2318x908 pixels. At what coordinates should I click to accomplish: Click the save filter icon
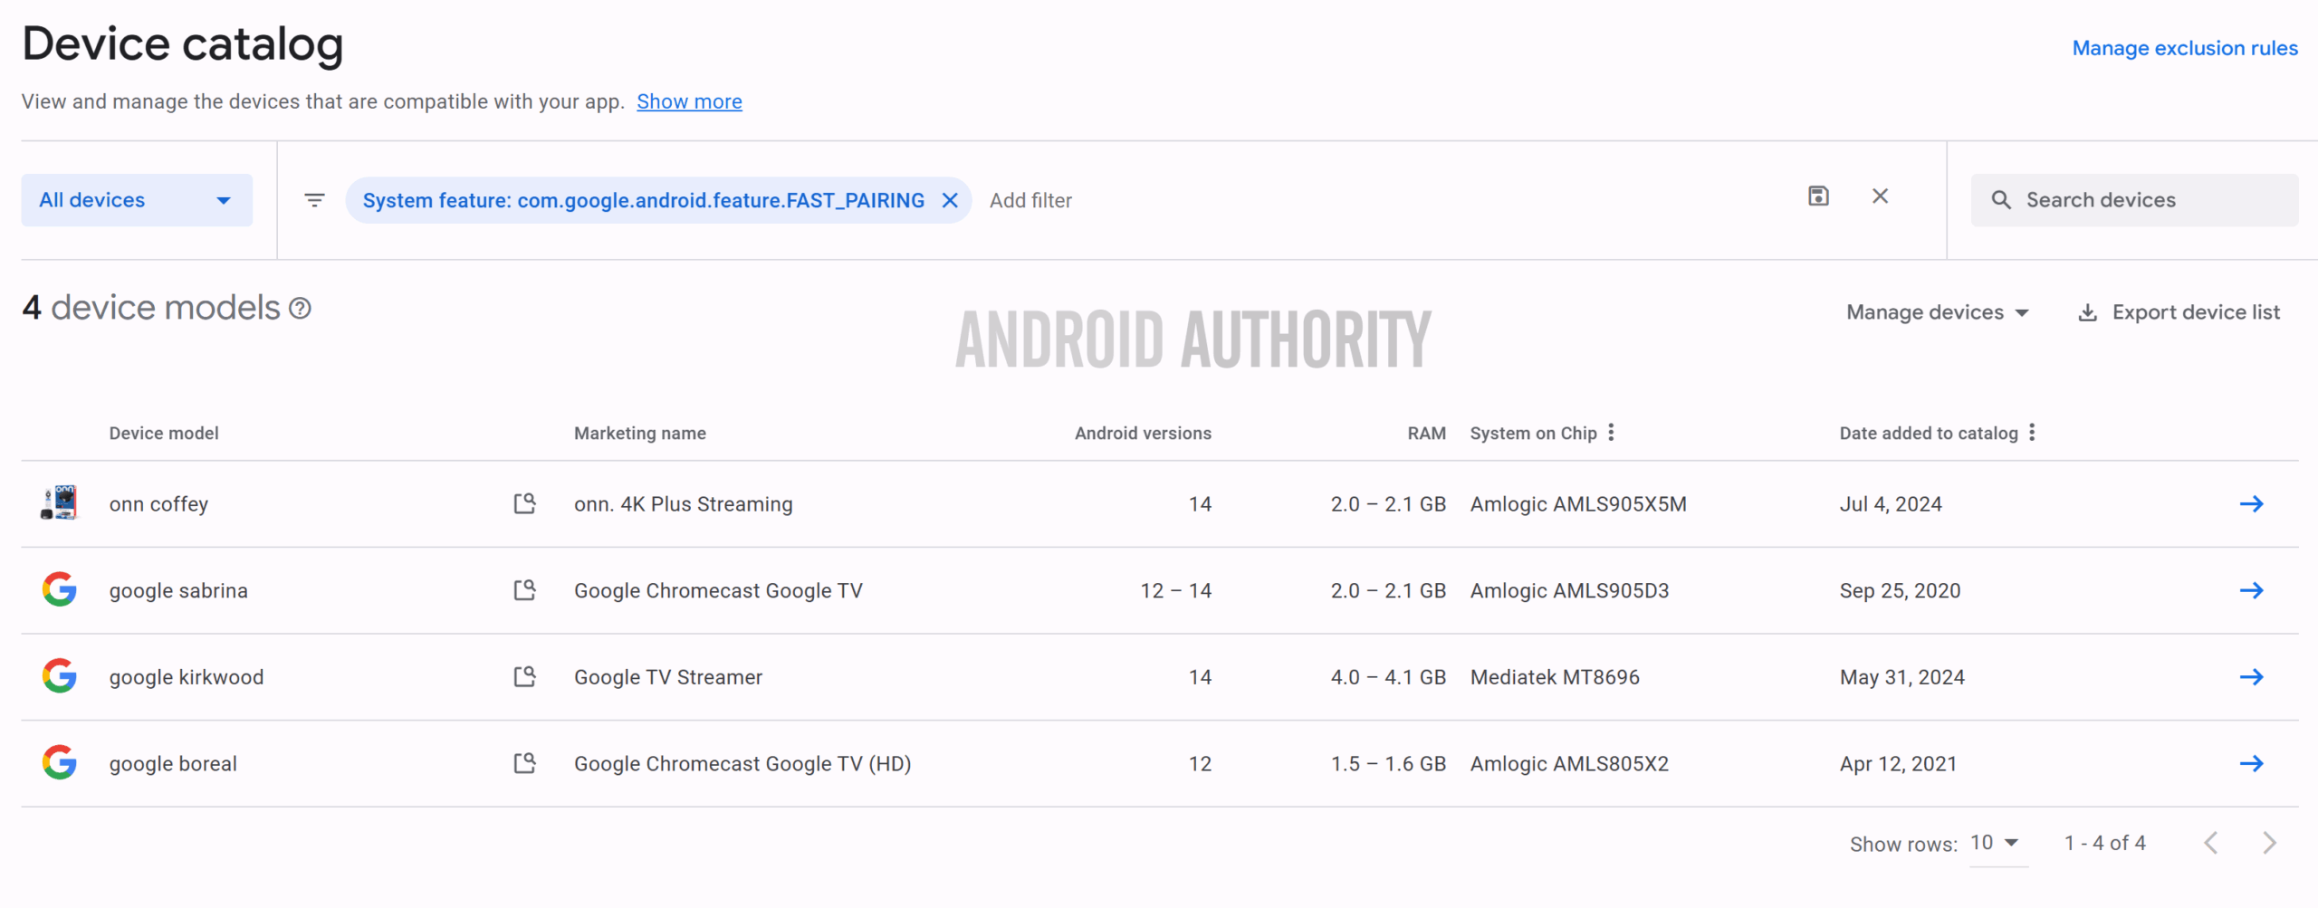(1818, 196)
